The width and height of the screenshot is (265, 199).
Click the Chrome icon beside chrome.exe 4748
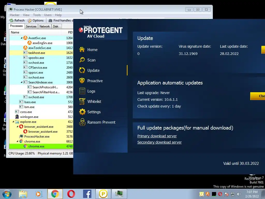tap(25, 146)
